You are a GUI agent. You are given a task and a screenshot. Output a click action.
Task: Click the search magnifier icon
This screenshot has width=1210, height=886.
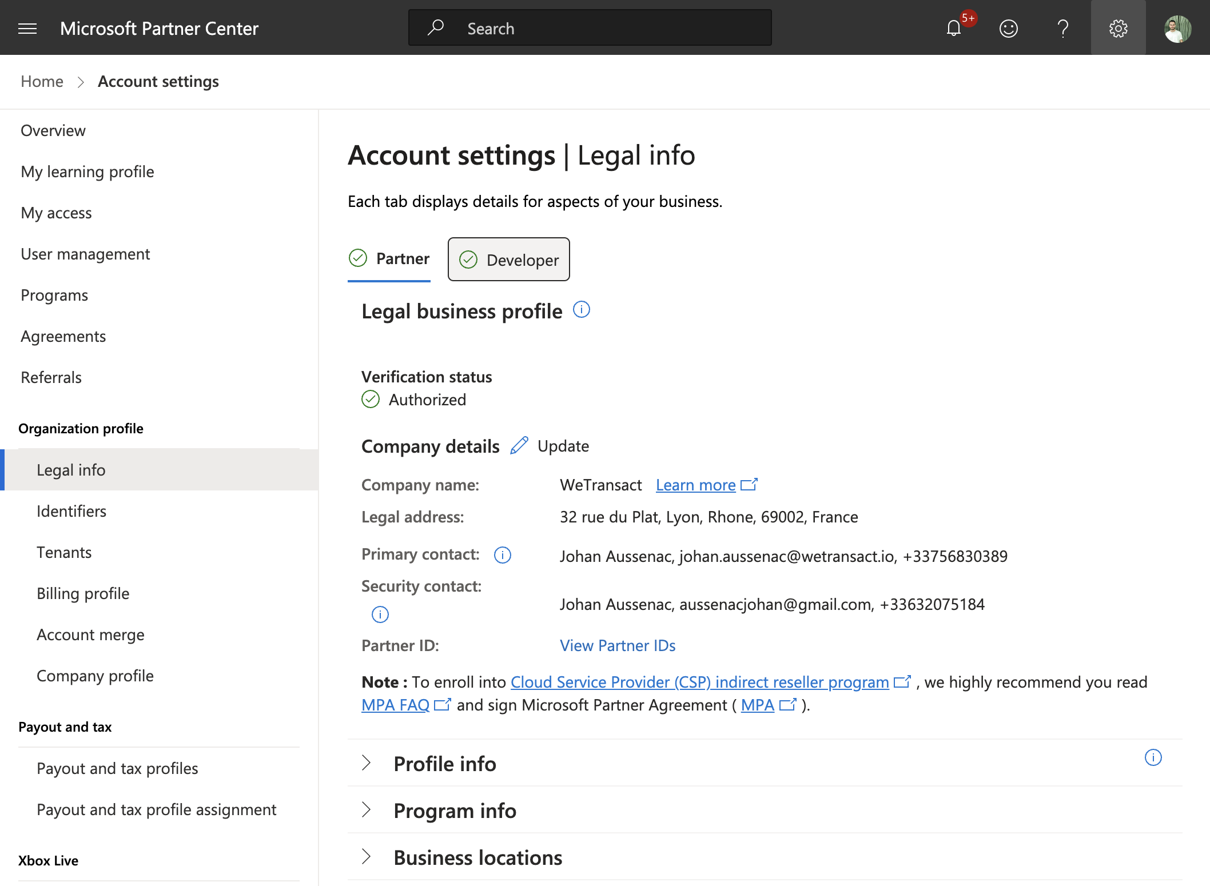[436, 27]
